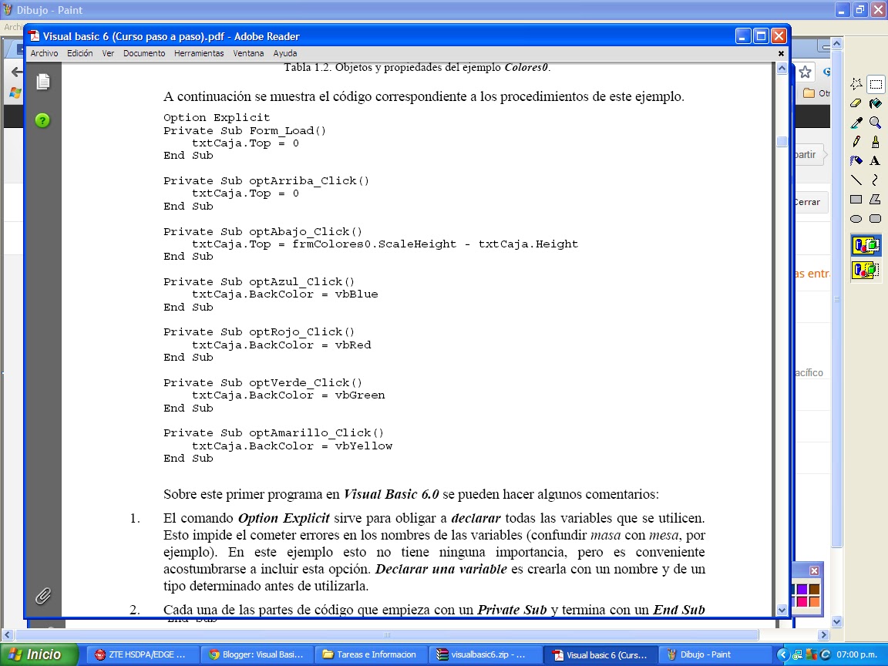Click the Inicio start button
Image resolution: width=888 pixels, height=666 pixels.
point(36,653)
